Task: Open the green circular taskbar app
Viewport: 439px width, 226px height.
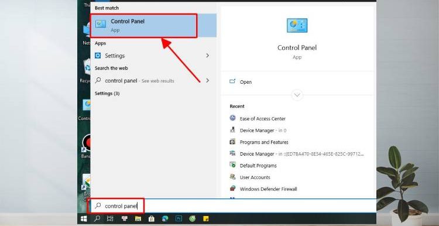Action: 193,218
